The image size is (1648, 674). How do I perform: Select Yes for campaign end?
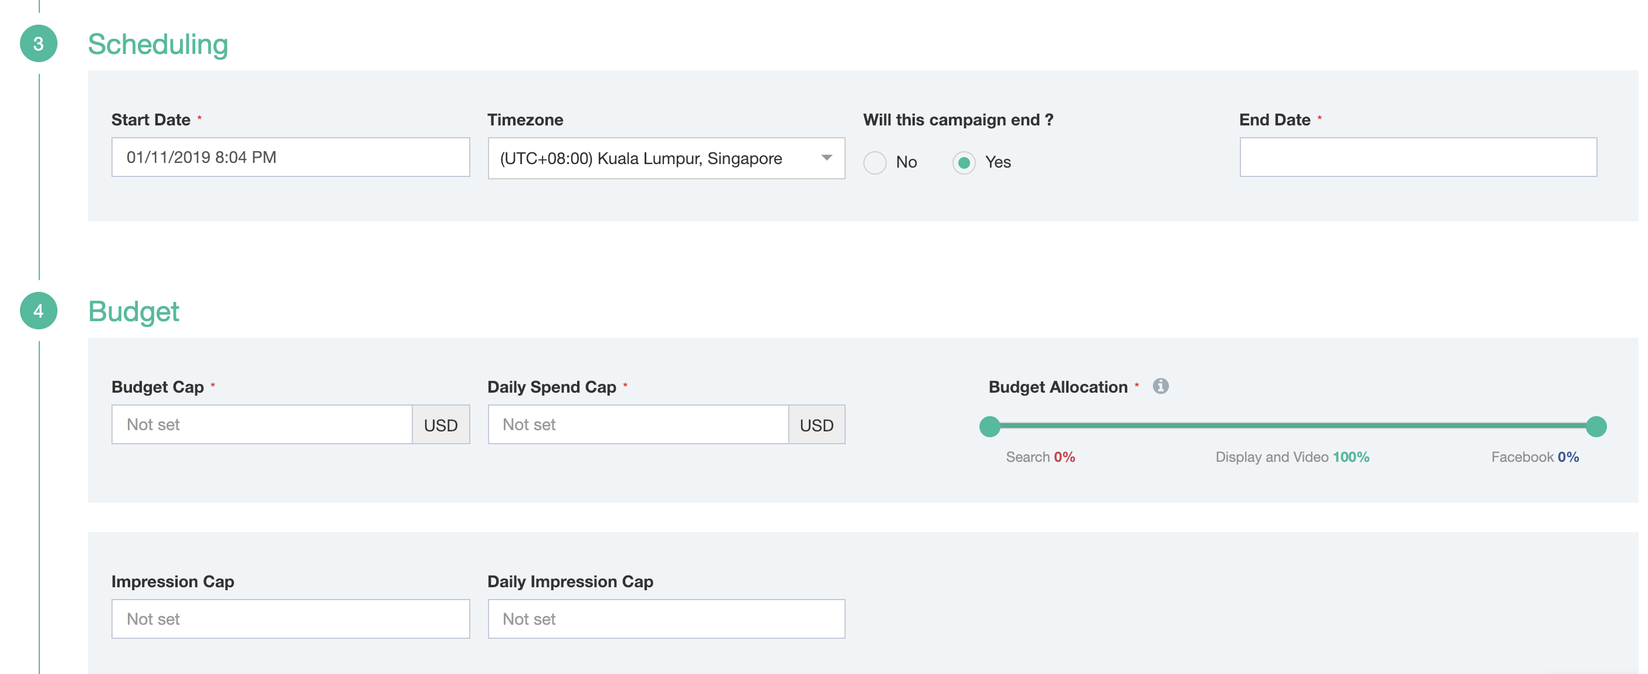(x=964, y=162)
